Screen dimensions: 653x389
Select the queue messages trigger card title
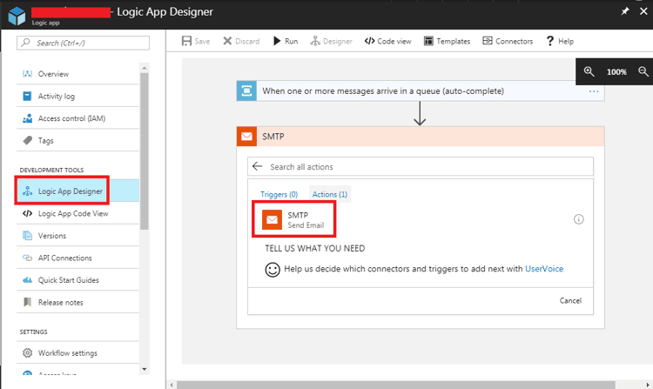(x=383, y=91)
